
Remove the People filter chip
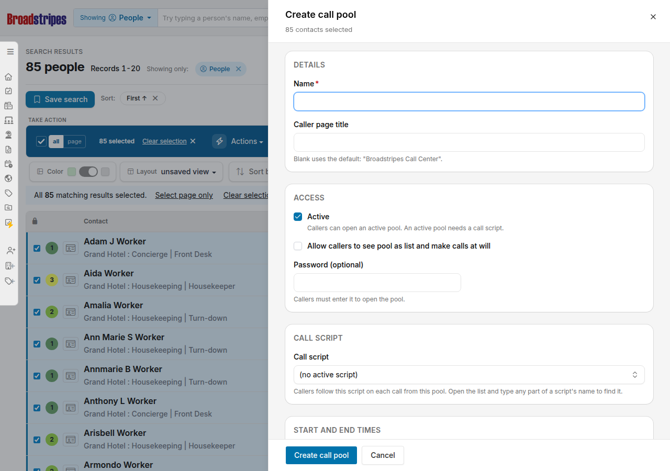(x=239, y=69)
